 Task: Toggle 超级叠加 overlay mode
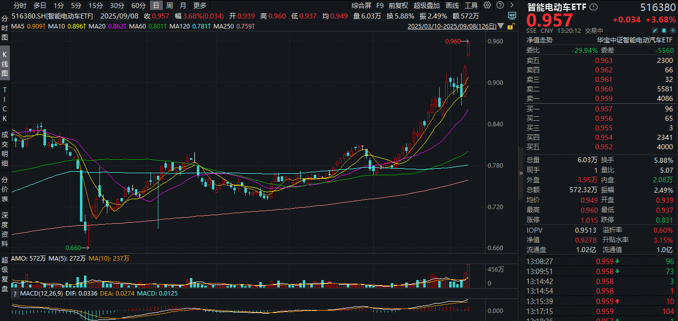pos(426,5)
